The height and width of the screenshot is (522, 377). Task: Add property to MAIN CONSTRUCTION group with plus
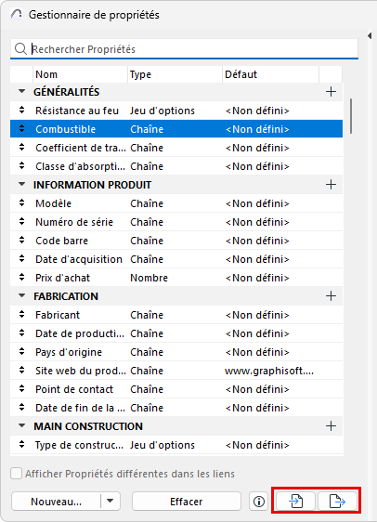331,425
